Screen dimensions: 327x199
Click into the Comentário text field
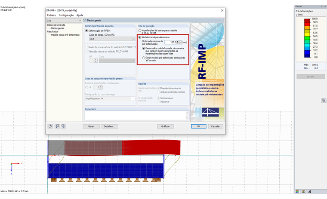pos(135,115)
